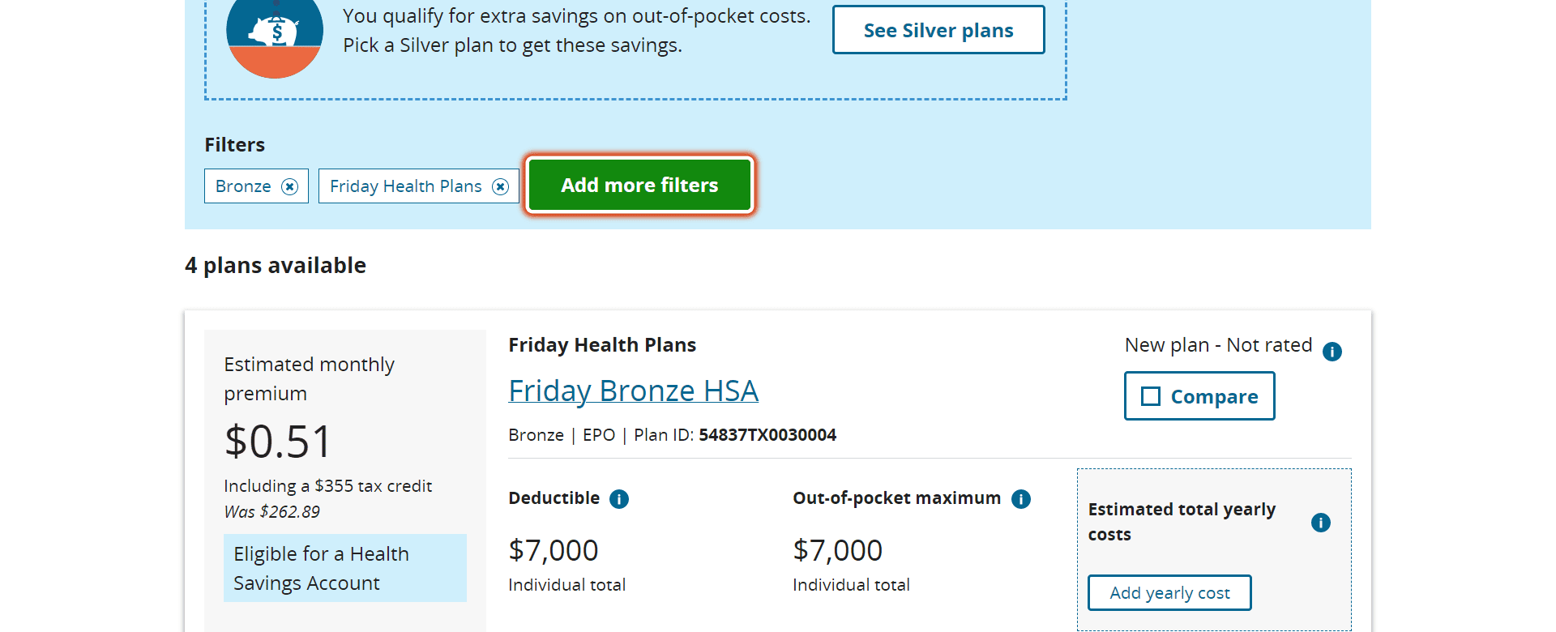
Task: Click the 4 plans available heading
Action: click(x=276, y=266)
